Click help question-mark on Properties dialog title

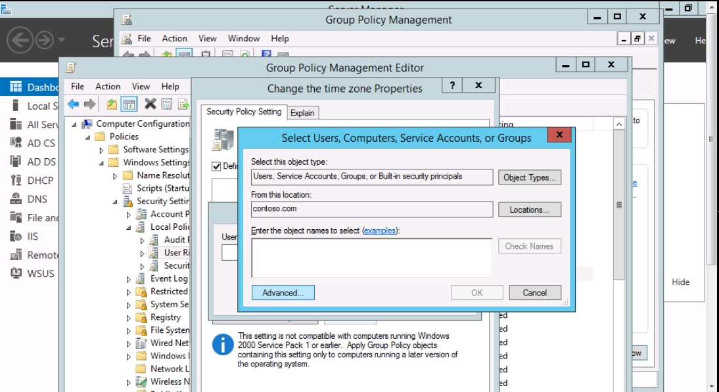(x=453, y=85)
